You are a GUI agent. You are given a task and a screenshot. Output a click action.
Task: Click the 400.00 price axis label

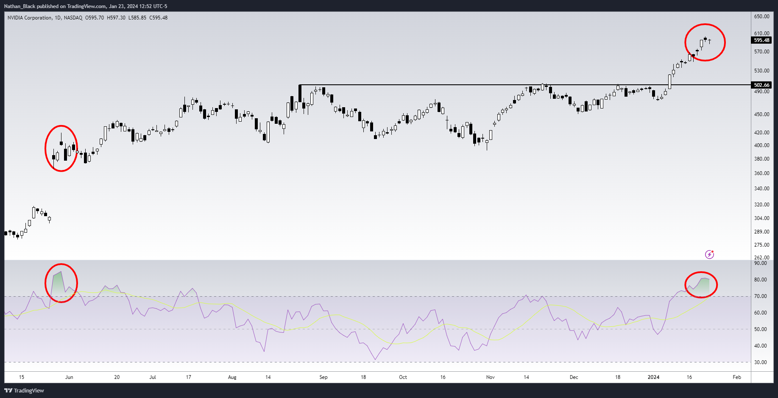point(761,145)
